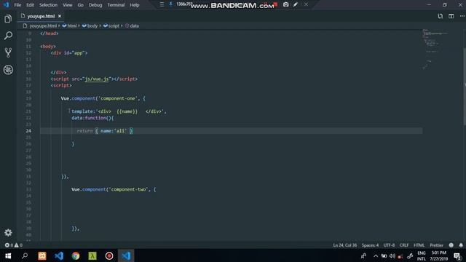
Task: Click the code minimap
Action: [x=435, y=49]
